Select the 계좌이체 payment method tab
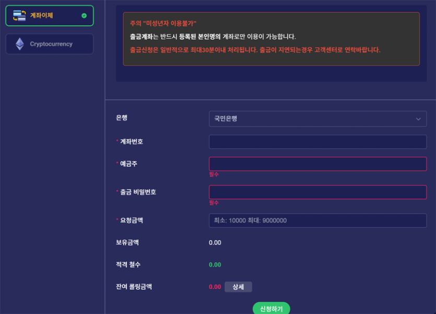Viewport: 436px width, 314px height. [x=50, y=16]
